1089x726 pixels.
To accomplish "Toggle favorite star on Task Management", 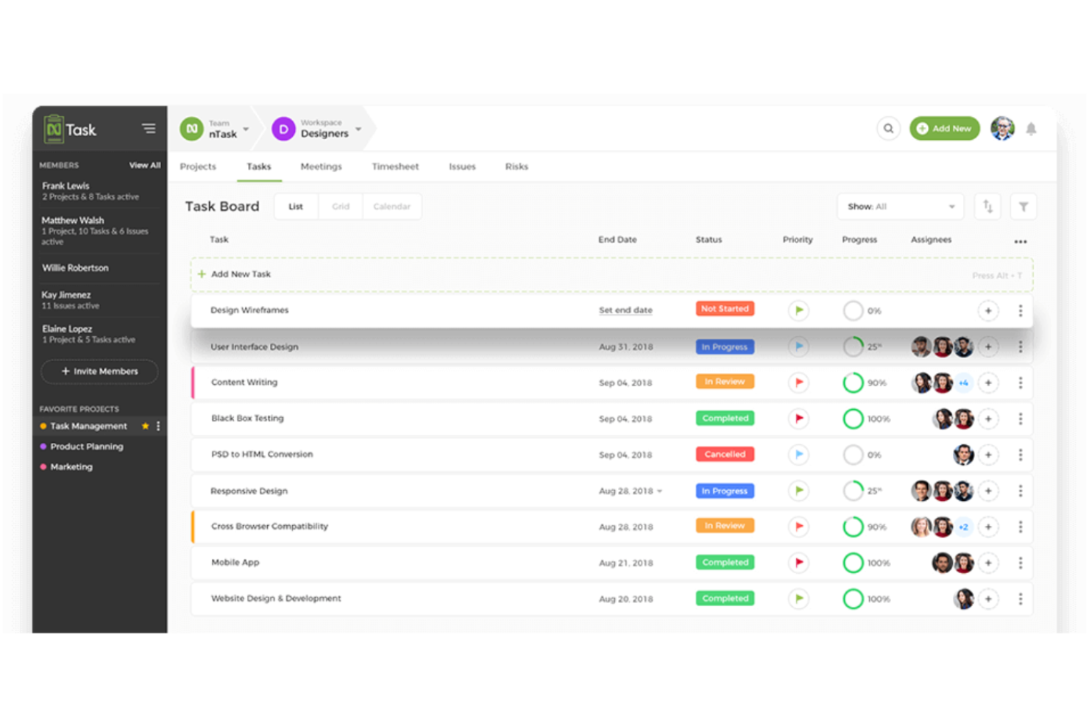I will click(x=145, y=426).
